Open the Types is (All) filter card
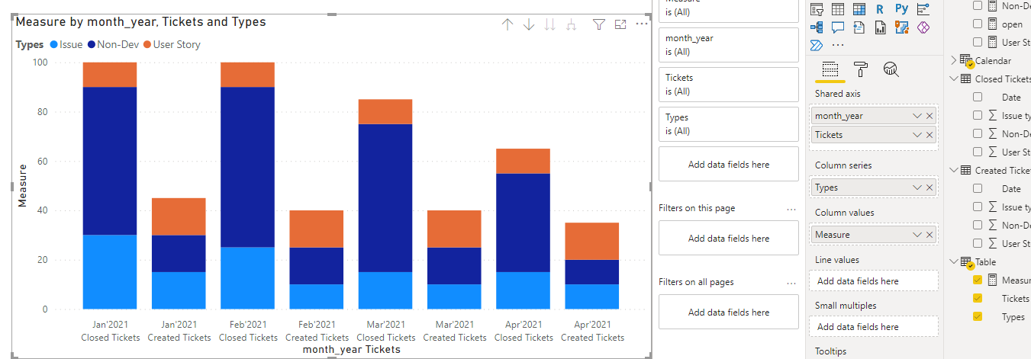Screen dimensions: 1031x359 (728, 124)
